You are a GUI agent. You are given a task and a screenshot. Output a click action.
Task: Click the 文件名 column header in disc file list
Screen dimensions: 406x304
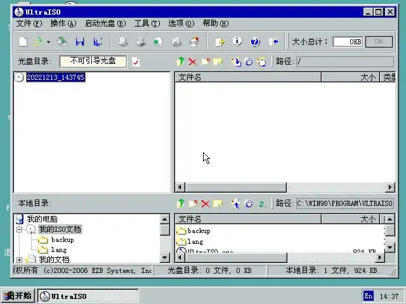(x=248, y=77)
